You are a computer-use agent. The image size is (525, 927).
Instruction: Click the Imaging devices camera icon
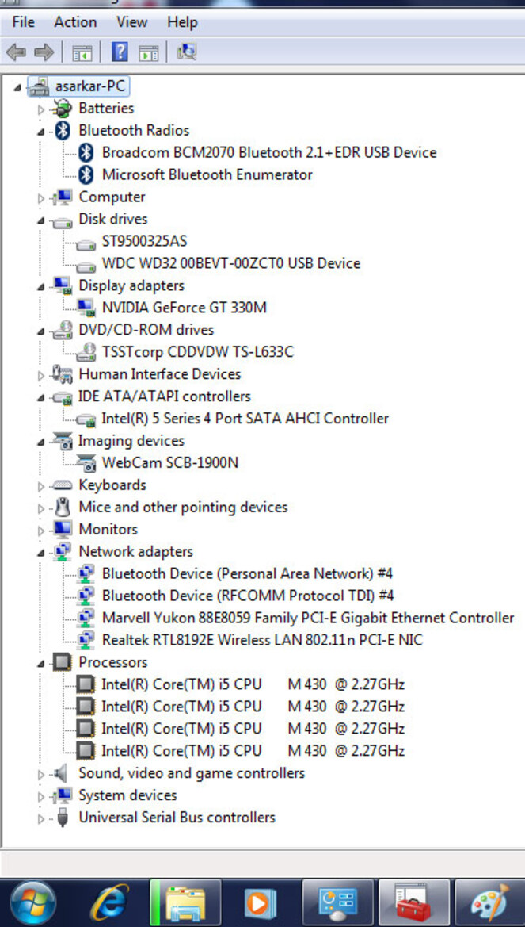62,441
